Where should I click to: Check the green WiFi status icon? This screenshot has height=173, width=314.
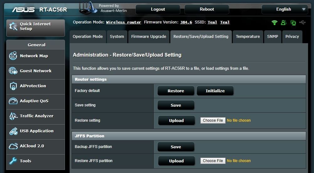[274, 23]
